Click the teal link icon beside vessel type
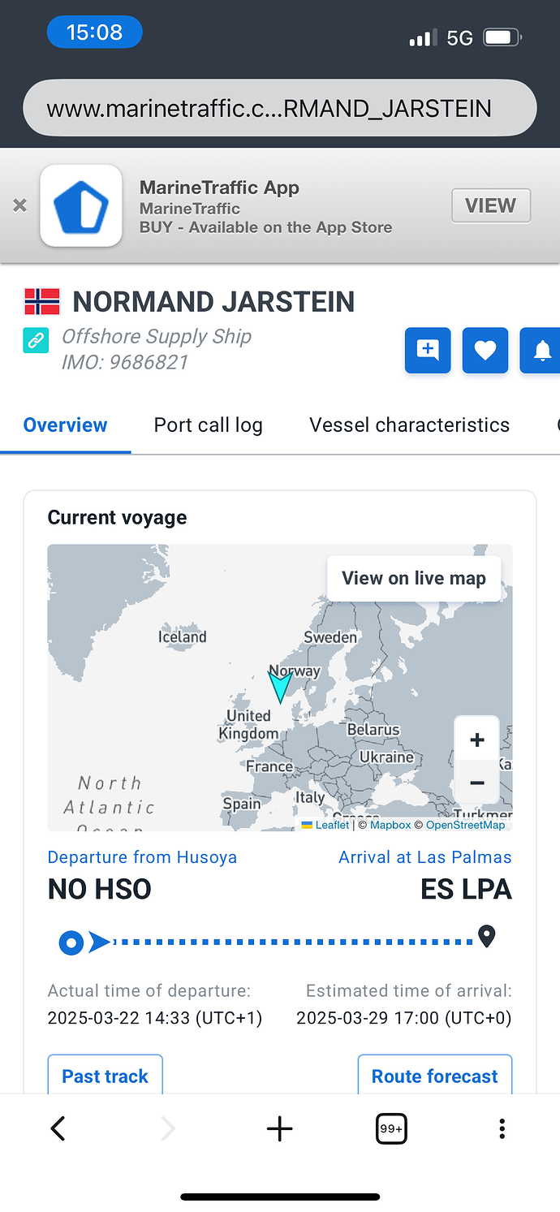 tap(36, 341)
